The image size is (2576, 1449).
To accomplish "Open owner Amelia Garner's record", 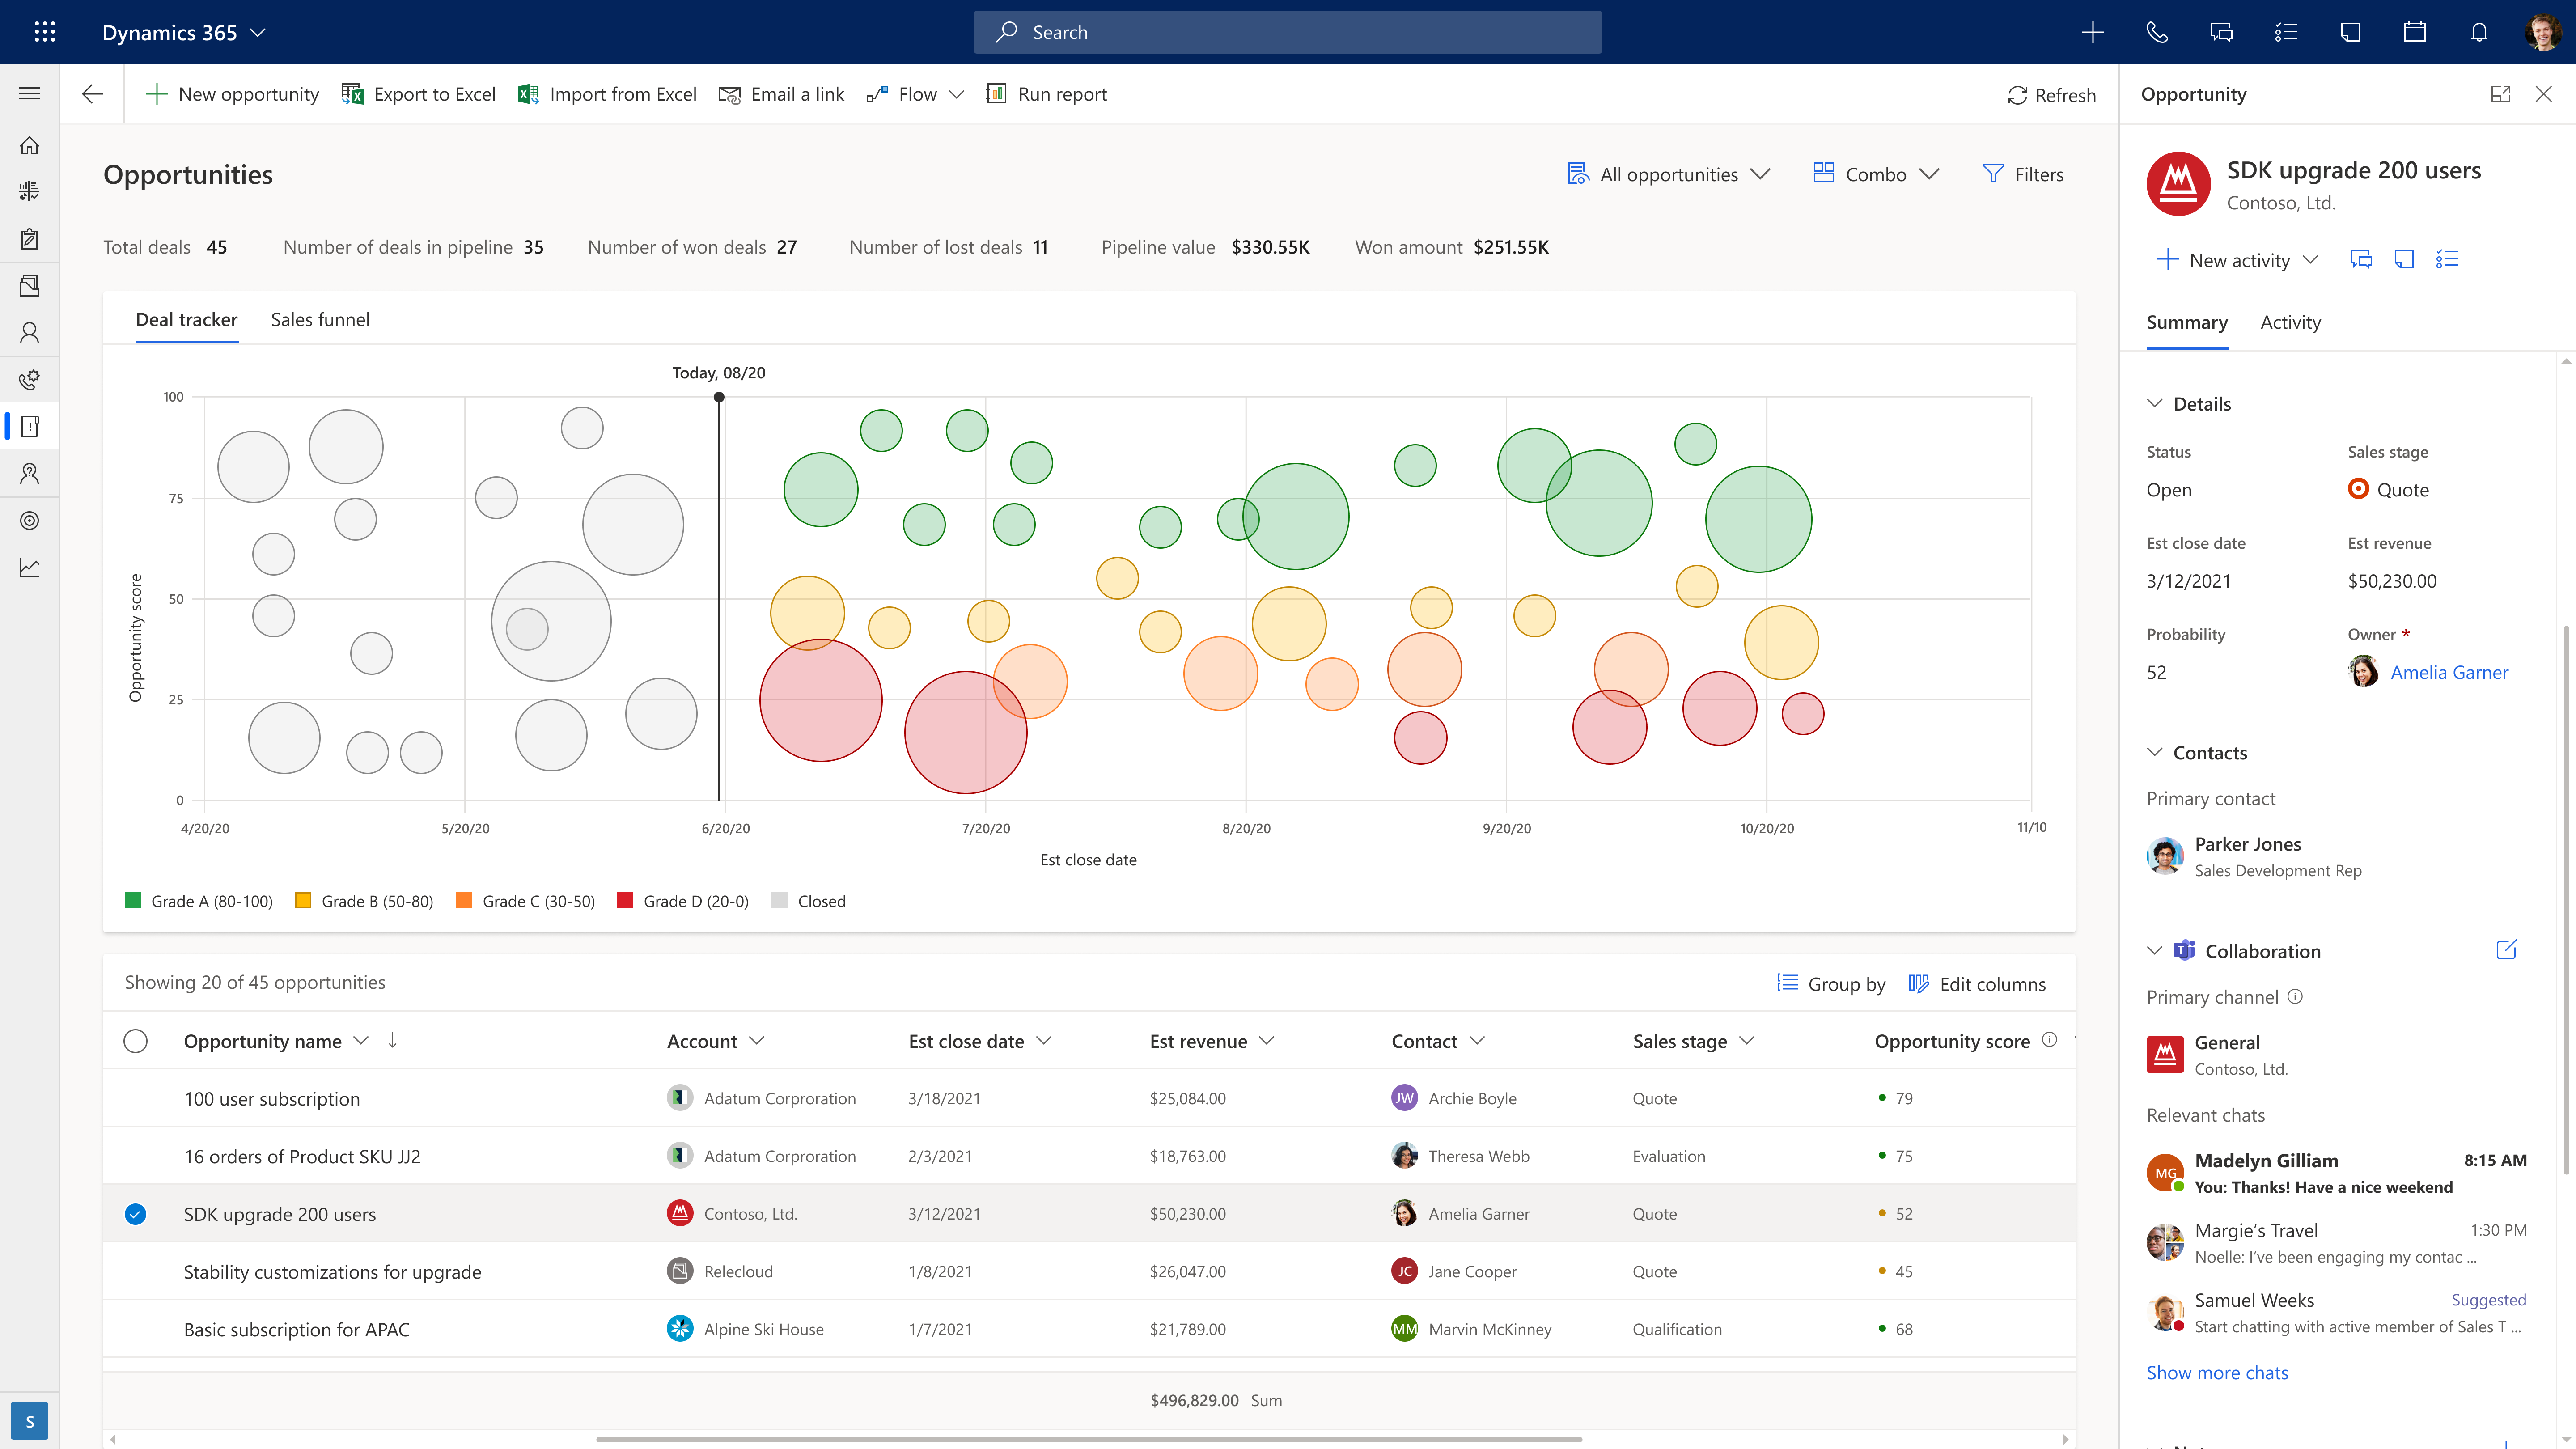I will pos(2450,672).
